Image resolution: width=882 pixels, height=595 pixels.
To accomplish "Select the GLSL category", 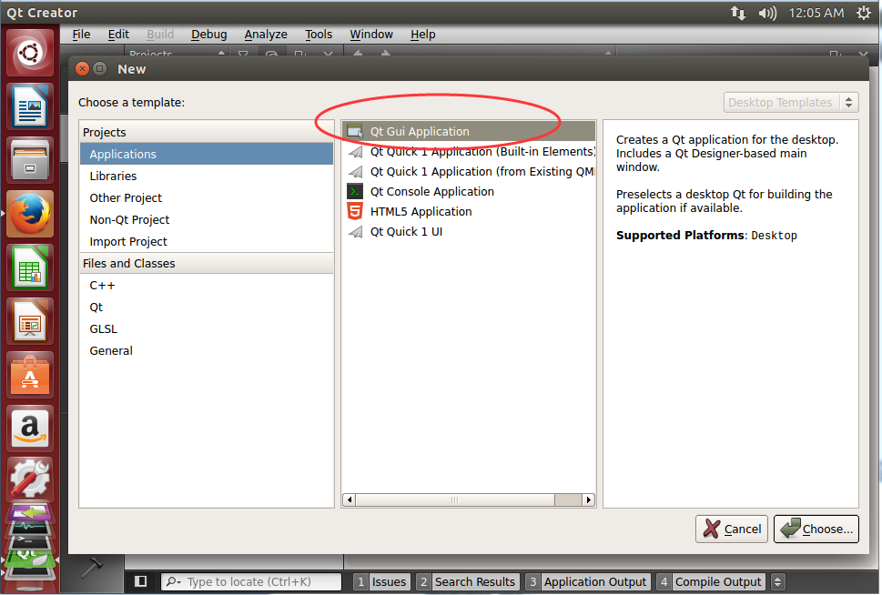I will coord(207,329).
